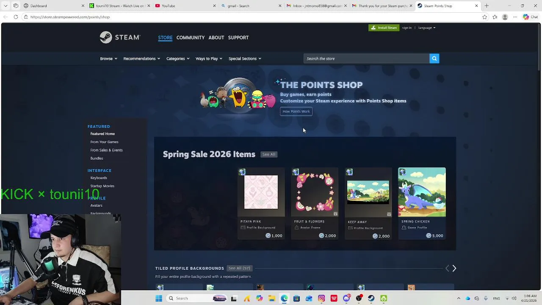Open From Your Games in sidebar
This screenshot has width=542, height=305.
104,142
